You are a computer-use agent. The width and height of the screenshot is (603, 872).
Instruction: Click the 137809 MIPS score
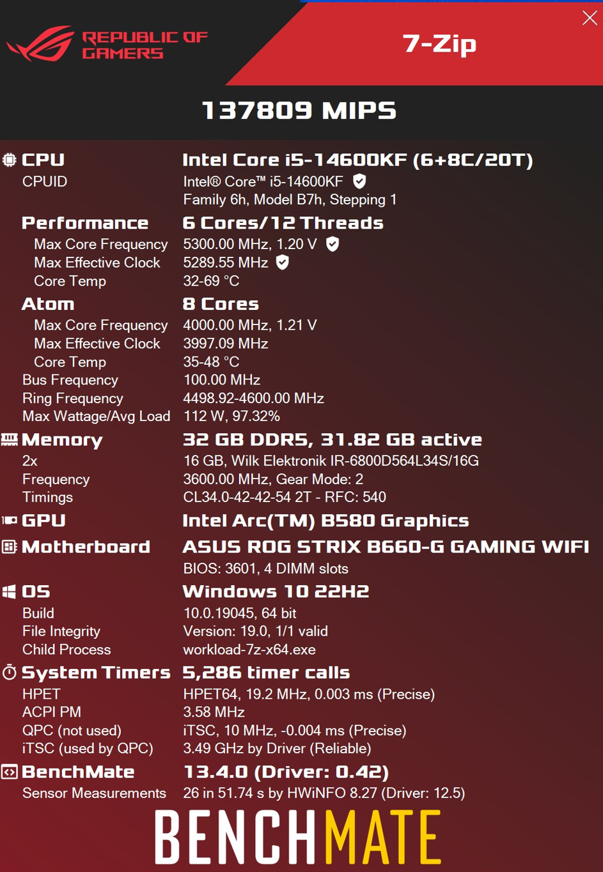299,111
